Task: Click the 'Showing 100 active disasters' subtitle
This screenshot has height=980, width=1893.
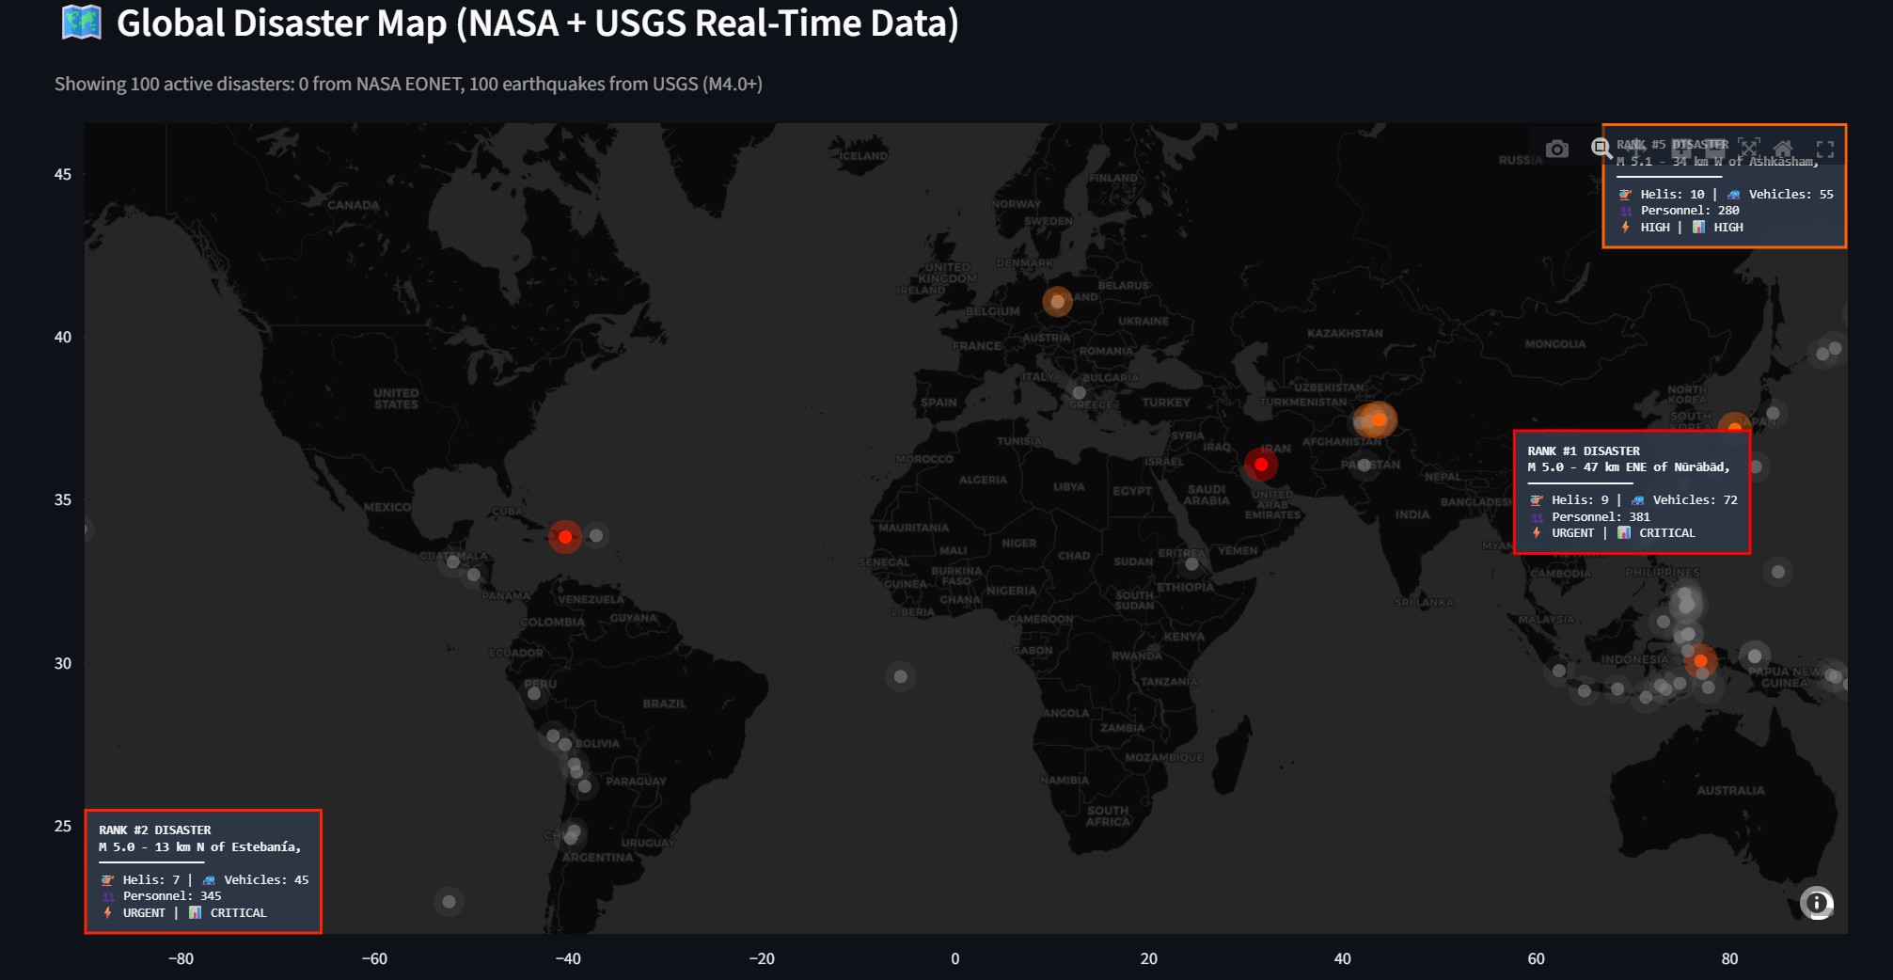Action: [x=408, y=84]
